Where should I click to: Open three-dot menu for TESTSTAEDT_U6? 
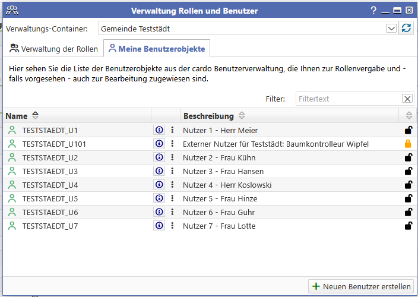click(x=173, y=212)
